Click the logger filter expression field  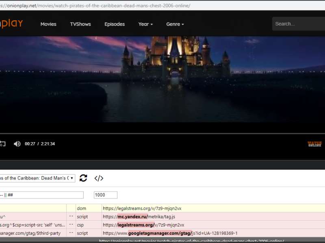tap(41, 195)
